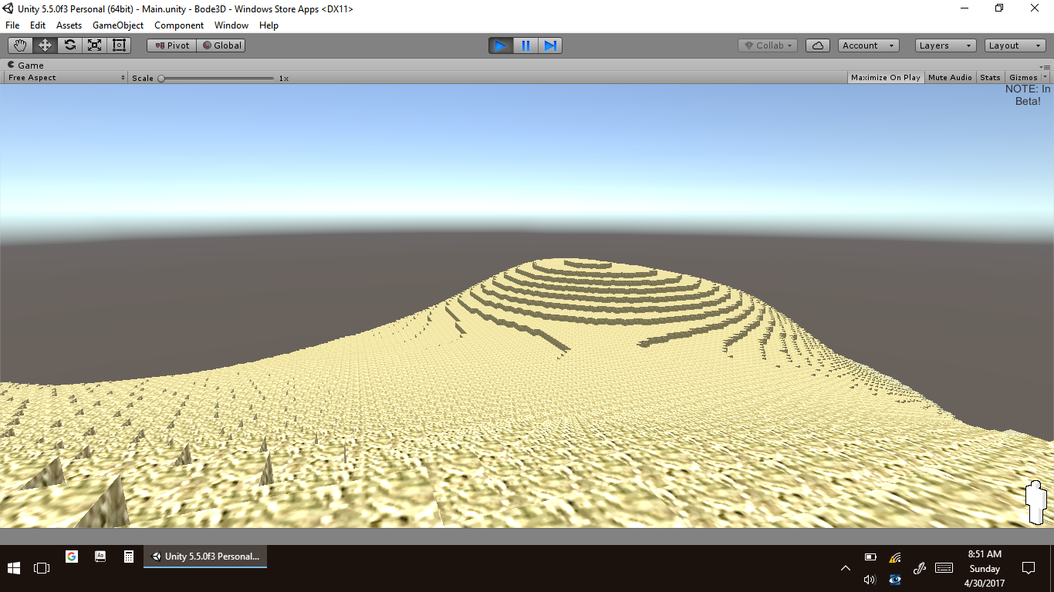Image resolution: width=1054 pixels, height=592 pixels.
Task: Open the Component menu
Action: point(179,25)
